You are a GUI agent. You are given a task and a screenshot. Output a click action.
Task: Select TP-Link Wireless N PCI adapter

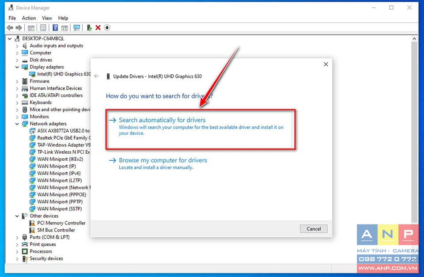pos(64,152)
